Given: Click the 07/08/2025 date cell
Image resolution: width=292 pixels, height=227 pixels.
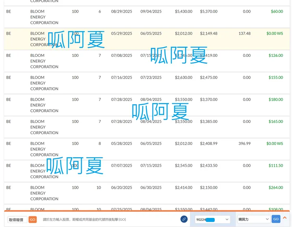Looking at the screenshot, I should 122,55.
